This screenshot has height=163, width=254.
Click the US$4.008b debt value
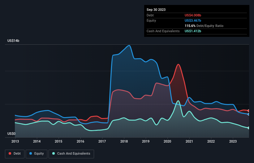pos(193,15)
